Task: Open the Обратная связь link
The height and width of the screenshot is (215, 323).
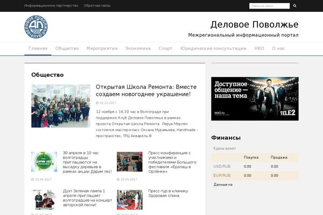Action: (97, 5)
